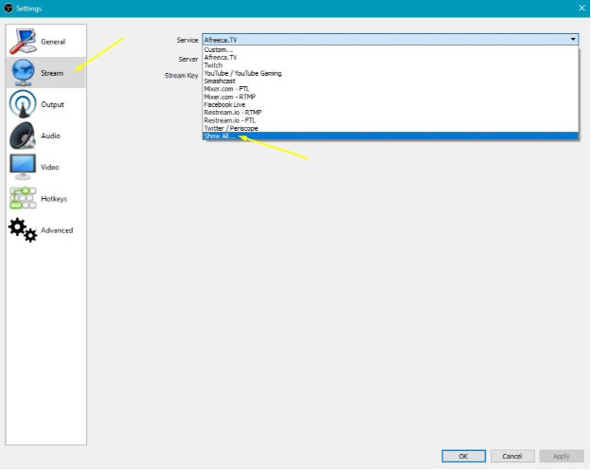Screen dimensions: 591x470
Task: Click the OBS logo in title bar
Action: coord(8,8)
